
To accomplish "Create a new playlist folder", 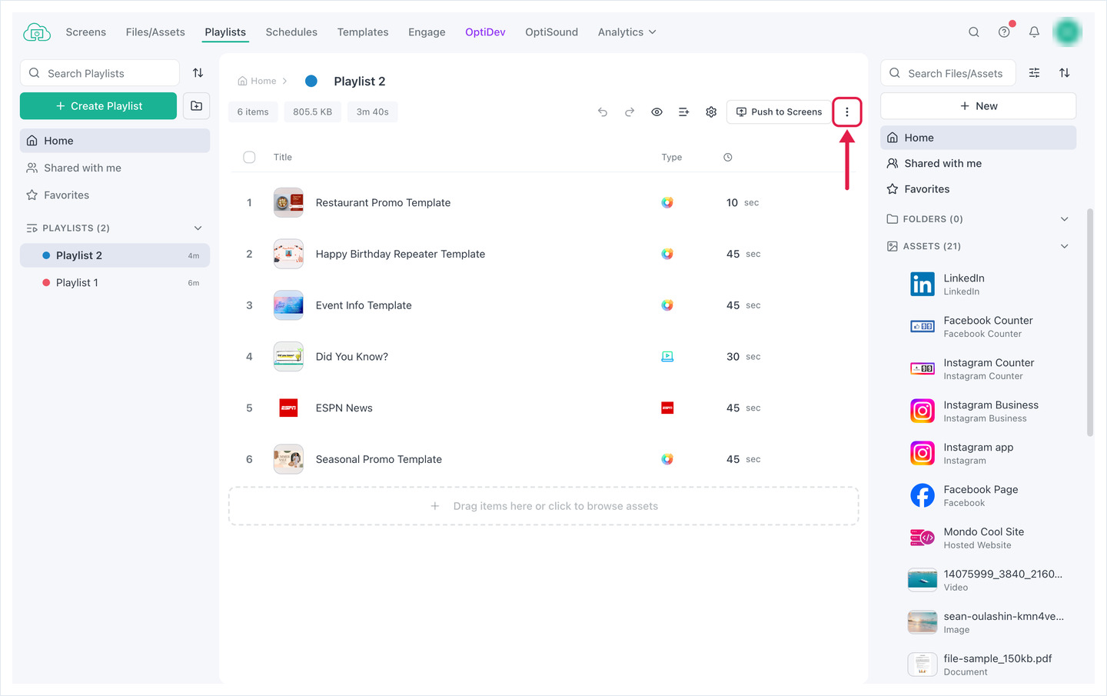I will 197,106.
